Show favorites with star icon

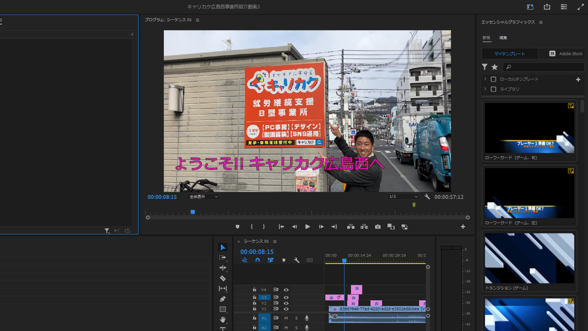click(x=495, y=67)
